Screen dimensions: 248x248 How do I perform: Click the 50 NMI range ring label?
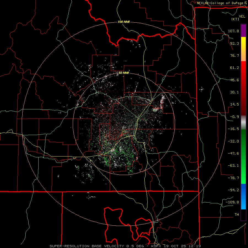pos(124,73)
